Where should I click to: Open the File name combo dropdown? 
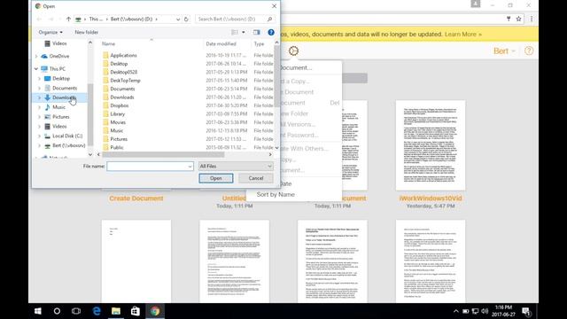(x=190, y=167)
